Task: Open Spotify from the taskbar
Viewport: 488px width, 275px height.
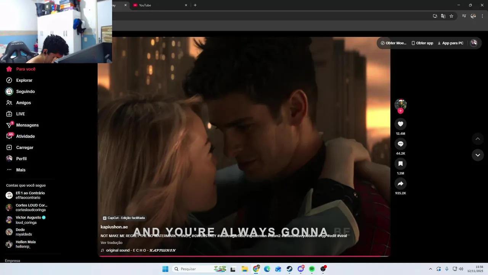Action: tap(312, 269)
